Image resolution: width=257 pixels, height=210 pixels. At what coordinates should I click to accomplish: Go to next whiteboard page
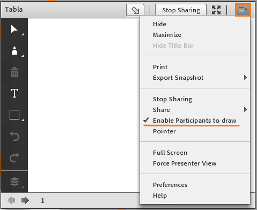[x=25, y=200]
